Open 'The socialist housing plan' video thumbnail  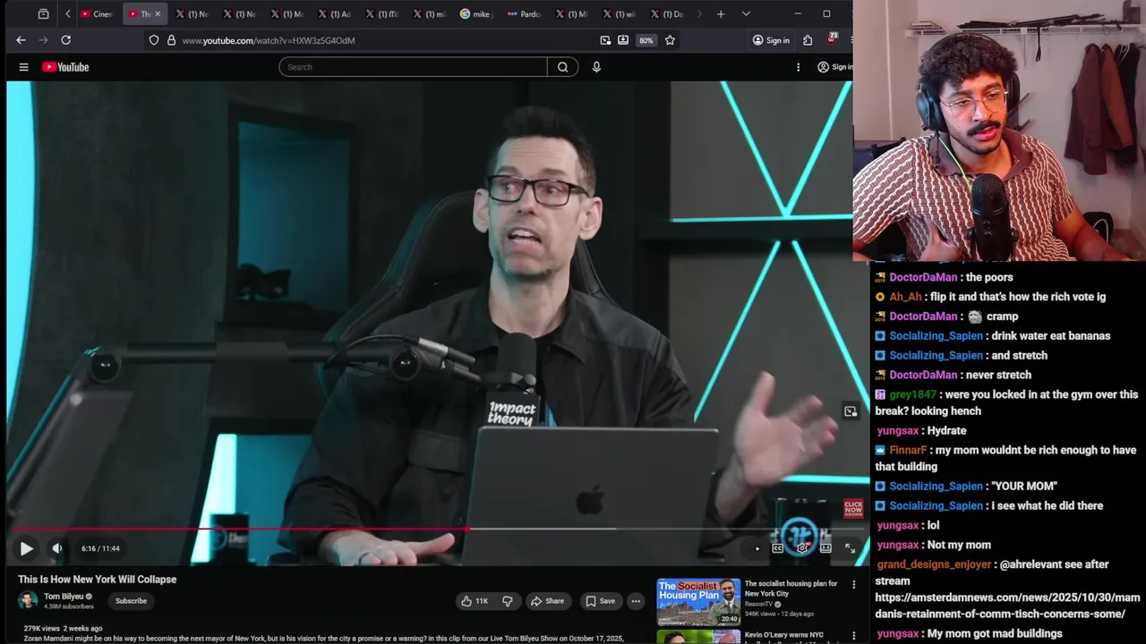pyautogui.click(x=698, y=602)
